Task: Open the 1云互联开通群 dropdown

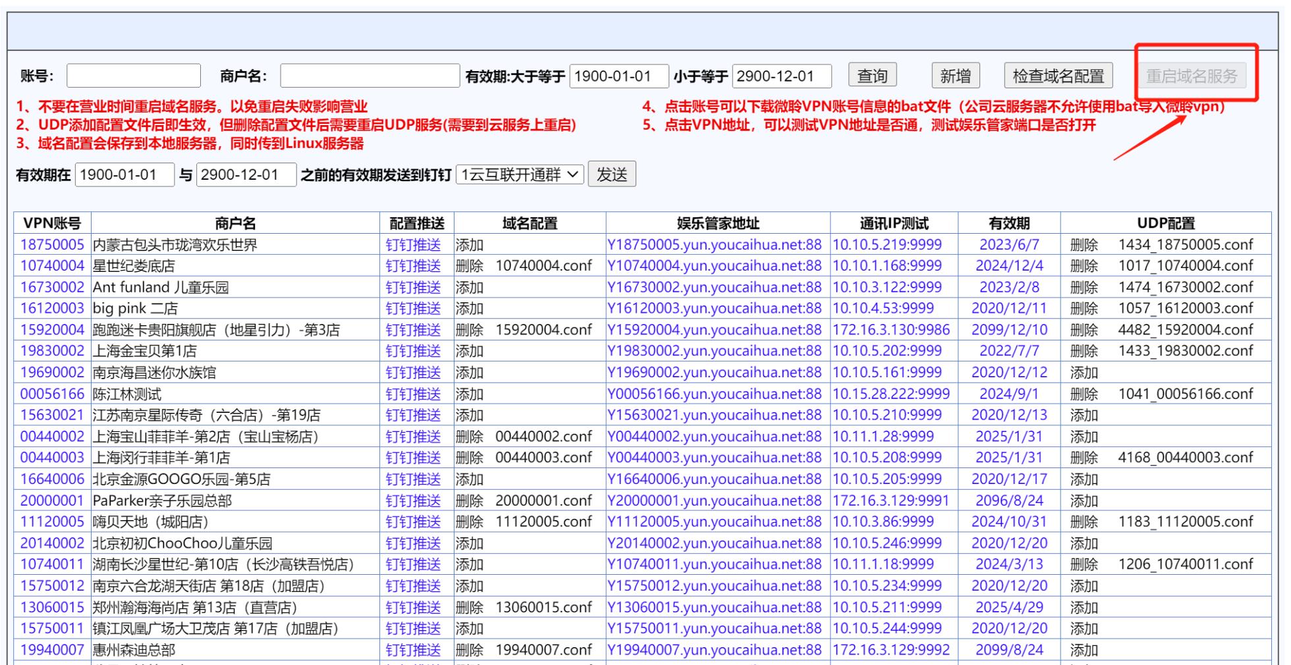Action: click(x=520, y=174)
